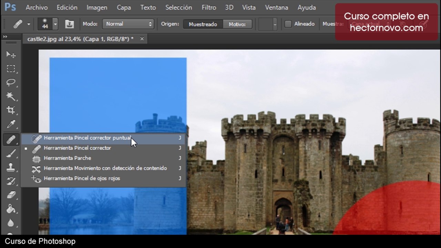Expand the tools panel with double-arrow icon
Image resolution: width=441 pixels, height=248 pixels.
[x=5, y=37]
